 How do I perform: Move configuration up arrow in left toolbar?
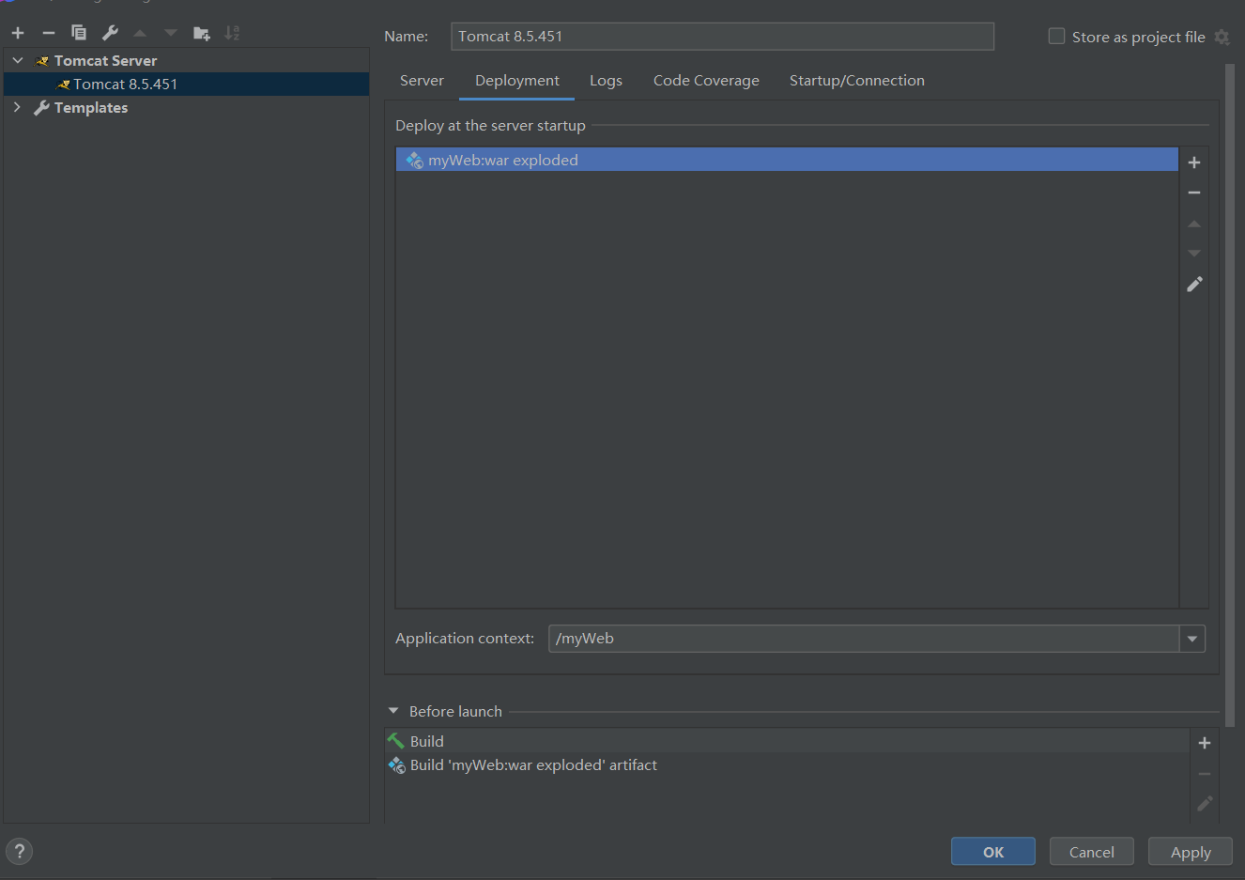click(x=140, y=33)
